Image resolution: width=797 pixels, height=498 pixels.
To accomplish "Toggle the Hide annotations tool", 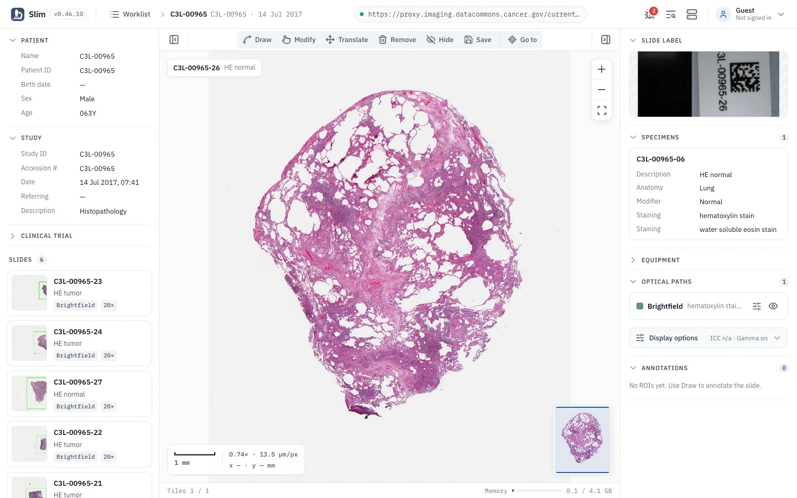I will tap(440, 40).
